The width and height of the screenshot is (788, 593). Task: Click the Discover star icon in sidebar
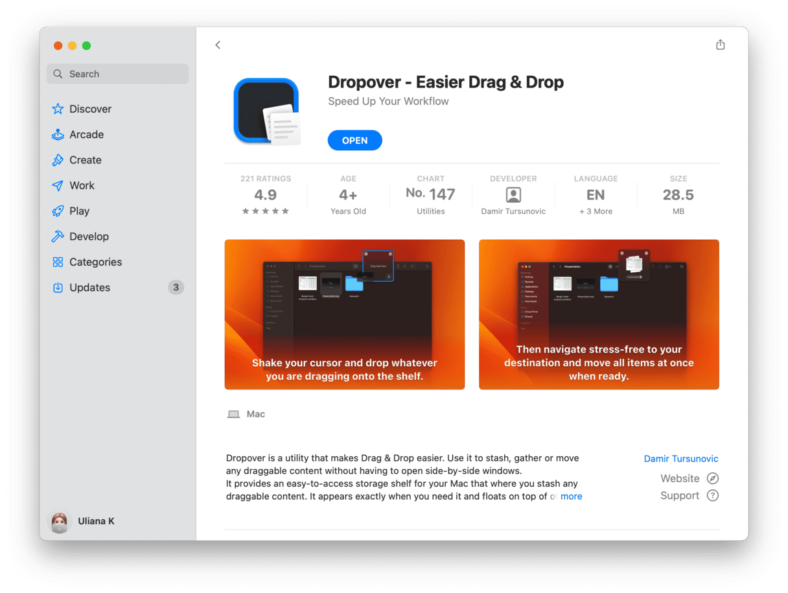(58, 109)
